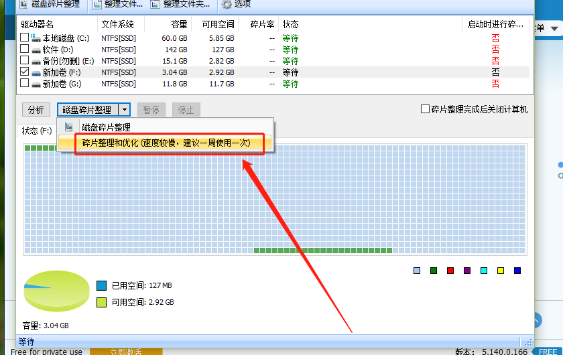Click the 已用空间 blue color box

coord(102,286)
